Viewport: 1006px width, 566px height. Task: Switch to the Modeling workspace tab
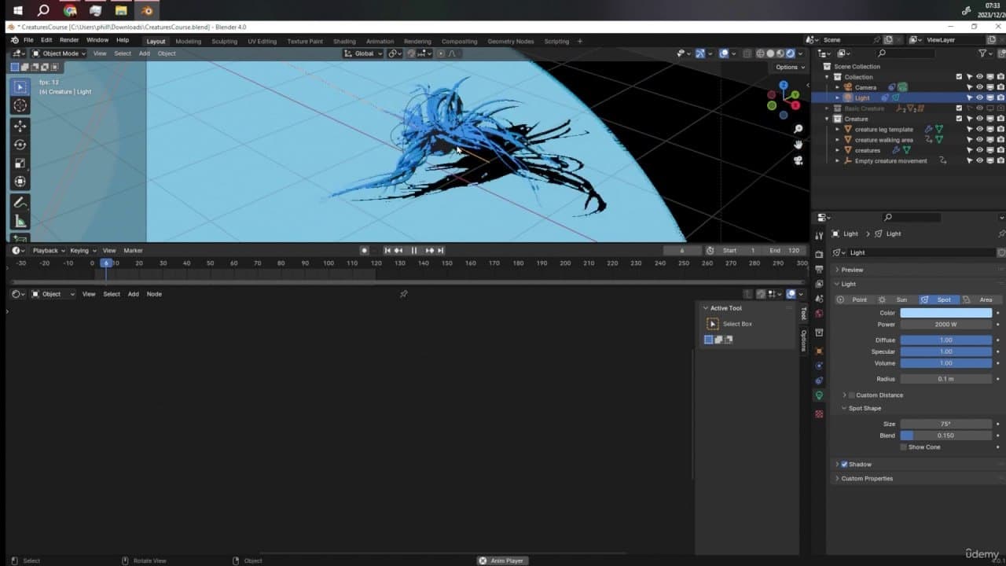(x=188, y=41)
